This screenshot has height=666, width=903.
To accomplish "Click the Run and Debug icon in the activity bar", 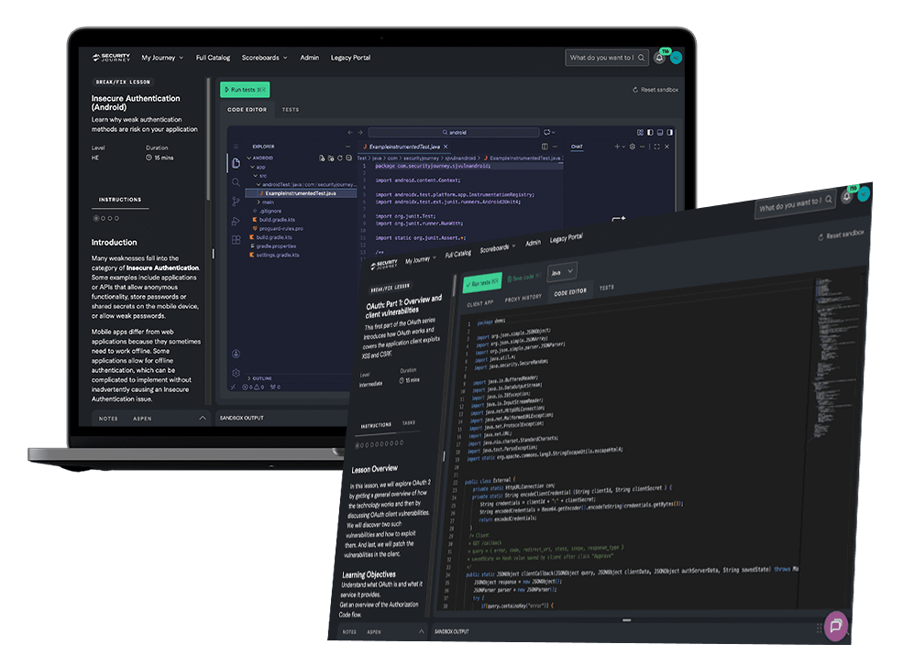I will [236, 221].
